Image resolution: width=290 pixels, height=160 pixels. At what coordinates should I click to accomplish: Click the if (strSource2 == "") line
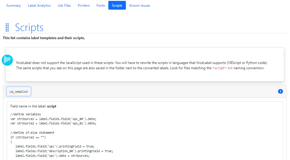click(x=28, y=137)
